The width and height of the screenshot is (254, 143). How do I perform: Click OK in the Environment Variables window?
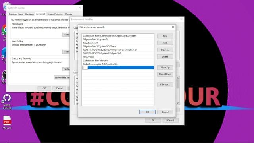[x=153, y=120]
